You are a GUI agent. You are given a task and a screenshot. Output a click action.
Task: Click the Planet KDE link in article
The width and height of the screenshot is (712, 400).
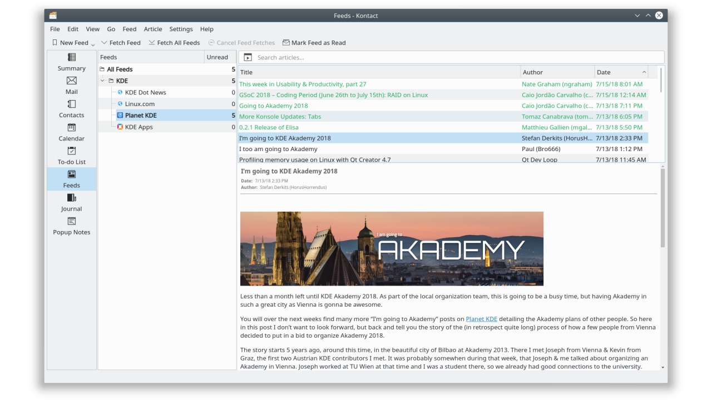(x=481, y=319)
